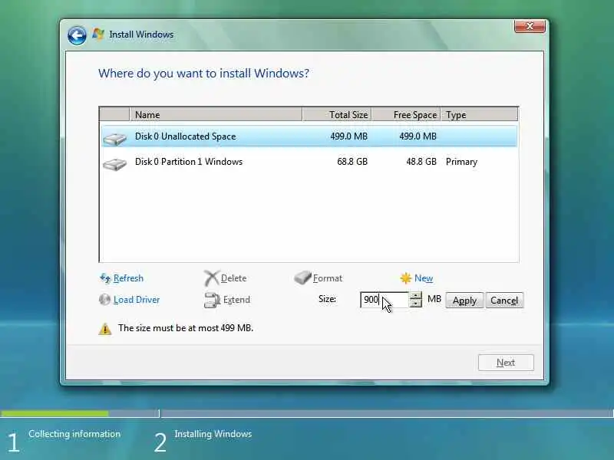Screen dimensions: 614x460
Task: Click the Windows flag logo in title bar
Action: [x=98, y=34]
